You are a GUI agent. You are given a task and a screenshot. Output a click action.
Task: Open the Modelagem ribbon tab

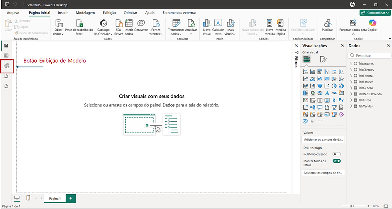(85, 13)
